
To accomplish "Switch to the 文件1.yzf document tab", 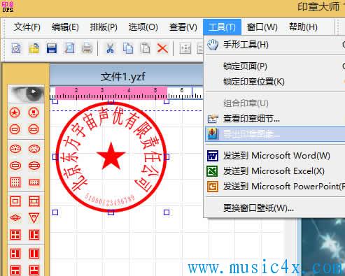I will point(123,77).
